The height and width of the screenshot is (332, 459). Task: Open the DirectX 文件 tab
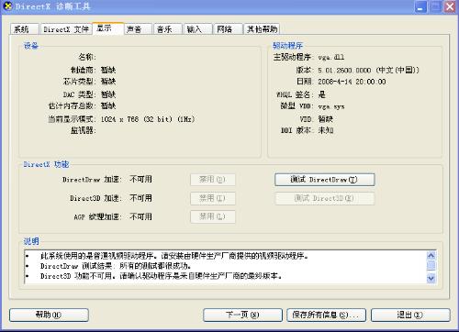pyautogui.click(x=66, y=29)
